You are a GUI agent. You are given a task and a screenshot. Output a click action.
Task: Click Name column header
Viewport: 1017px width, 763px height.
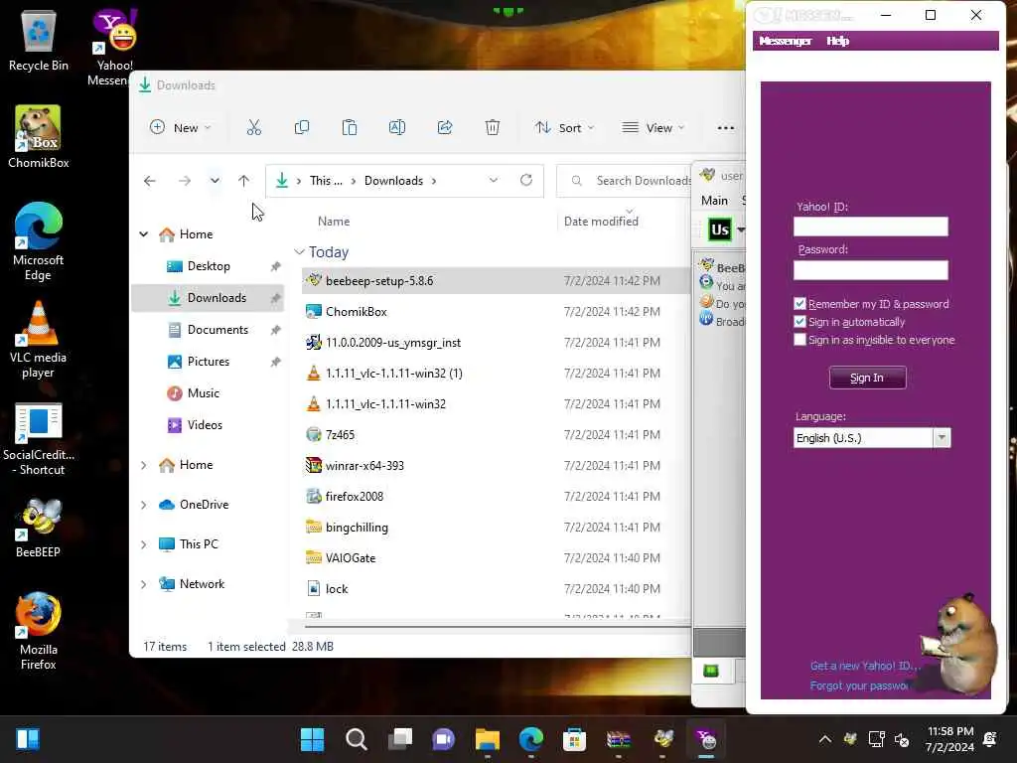pyautogui.click(x=334, y=222)
